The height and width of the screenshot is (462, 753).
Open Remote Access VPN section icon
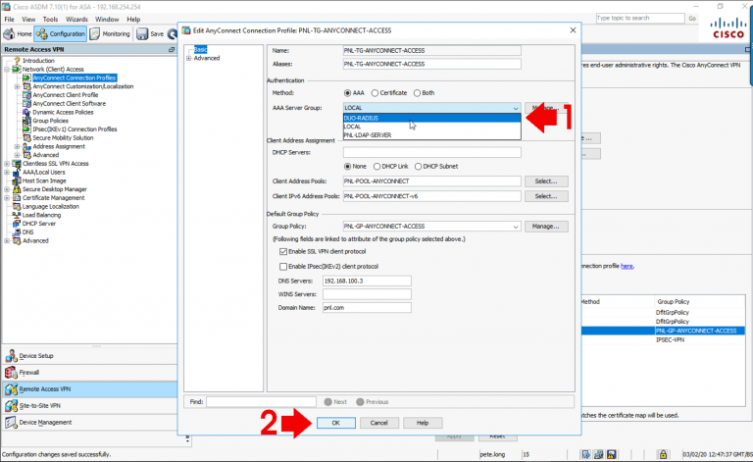coord(11,389)
